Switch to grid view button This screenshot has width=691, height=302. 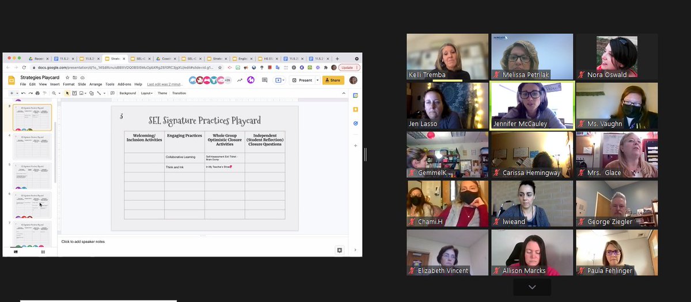[x=43, y=252]
